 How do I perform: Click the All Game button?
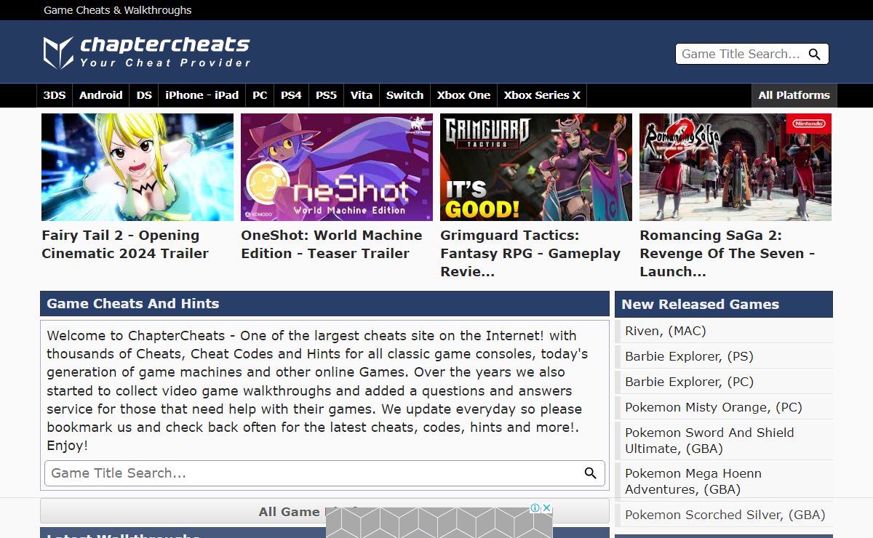[324, 511]
